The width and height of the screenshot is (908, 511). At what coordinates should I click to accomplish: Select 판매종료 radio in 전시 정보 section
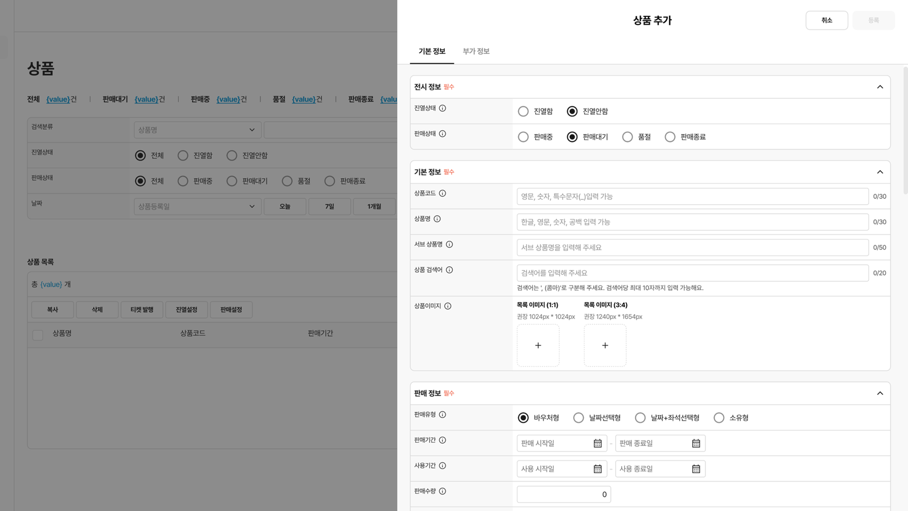point(670,137)
